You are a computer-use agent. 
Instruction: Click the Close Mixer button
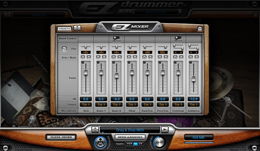(61, 137)
